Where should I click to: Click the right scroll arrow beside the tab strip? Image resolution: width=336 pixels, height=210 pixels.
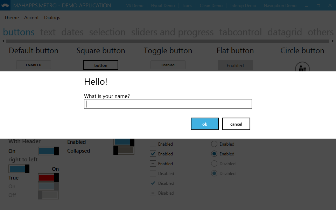coord(333,41)
